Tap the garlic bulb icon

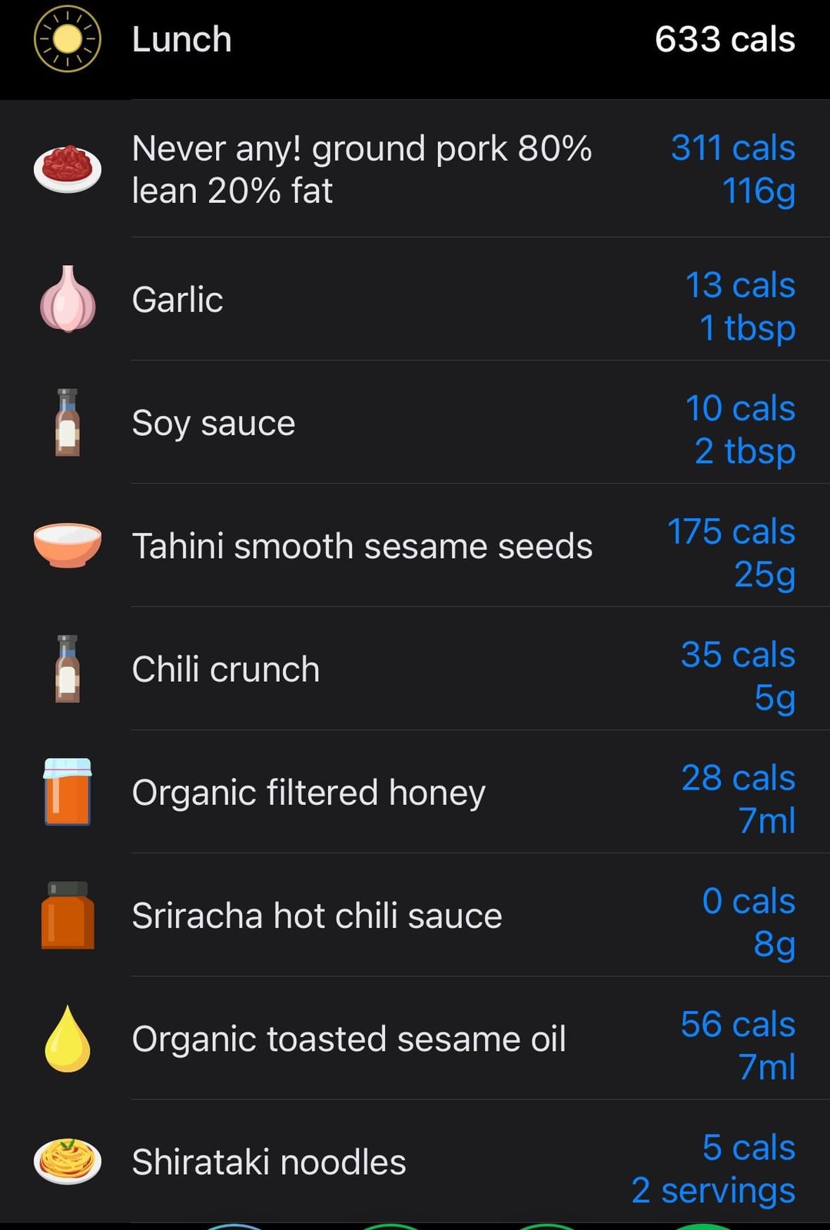(68, 299)
